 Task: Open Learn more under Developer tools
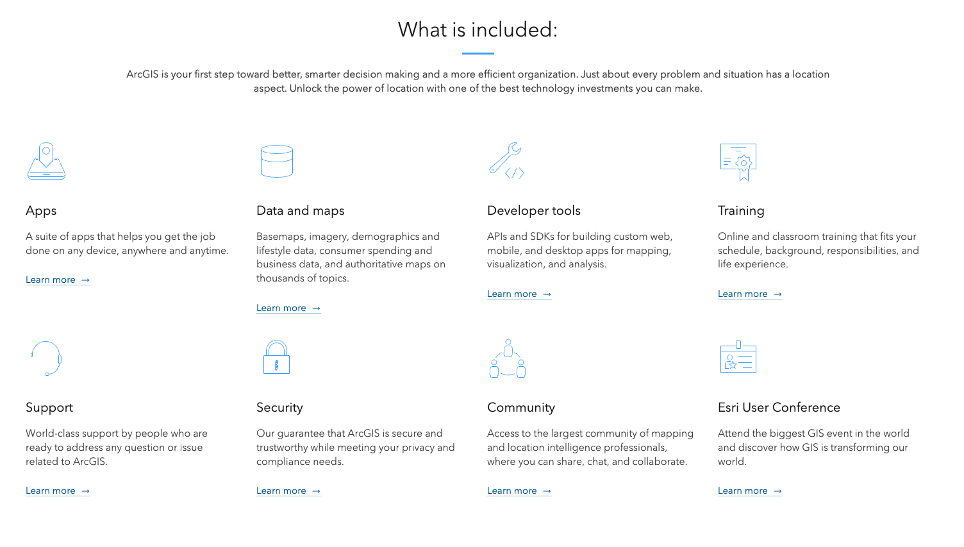(x=513, y=294)
